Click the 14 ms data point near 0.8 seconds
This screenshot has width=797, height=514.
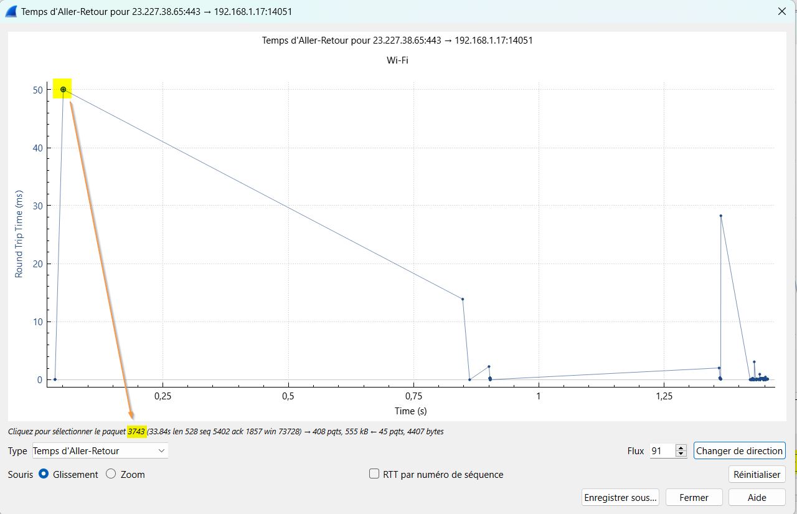(462, 298)
